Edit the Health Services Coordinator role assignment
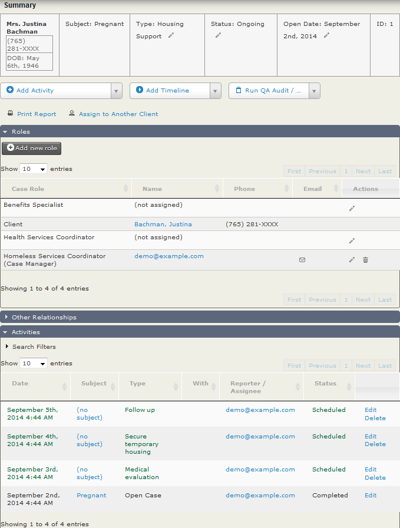Viewport: 400px width, 528px height. [352, 241]
